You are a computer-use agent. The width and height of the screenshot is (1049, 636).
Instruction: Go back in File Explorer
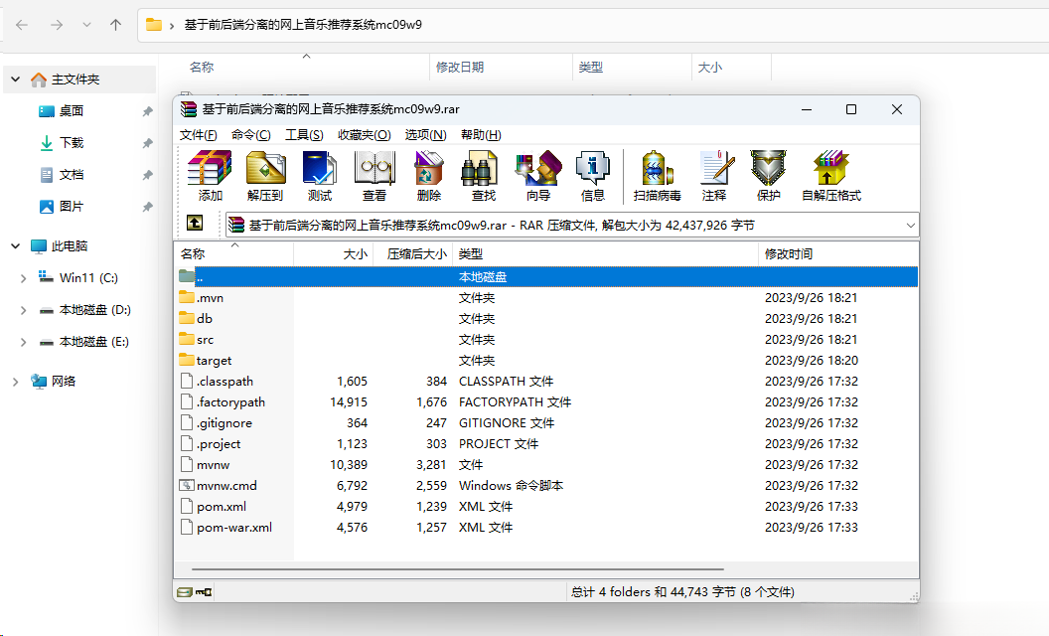(x=22, y=25)
